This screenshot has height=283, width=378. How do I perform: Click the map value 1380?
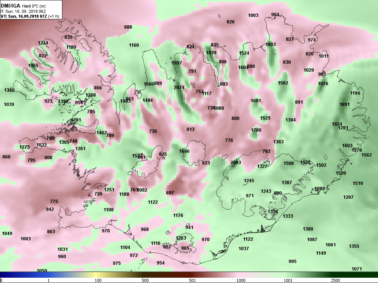tap(308, 229)
